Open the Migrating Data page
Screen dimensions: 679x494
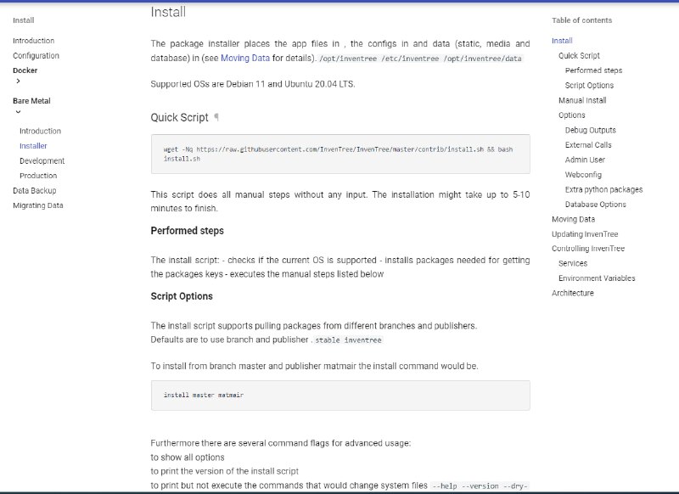tap(37, 205)
